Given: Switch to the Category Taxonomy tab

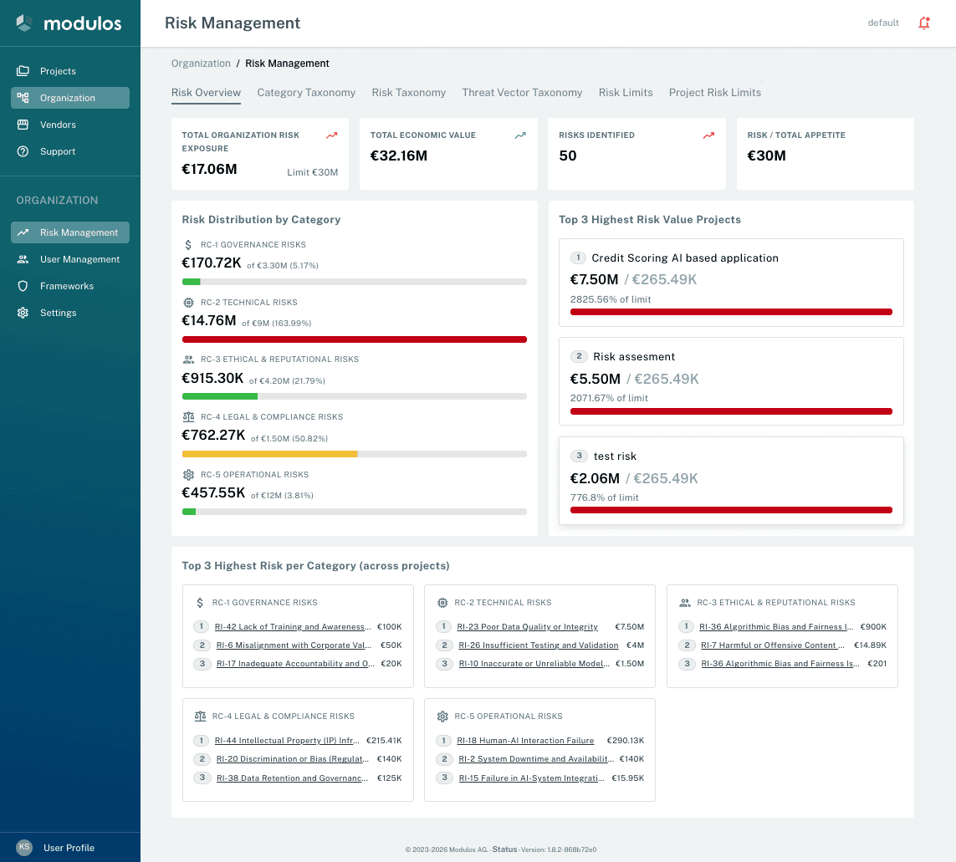Looking at the screenshot, I should click(306, 93).
